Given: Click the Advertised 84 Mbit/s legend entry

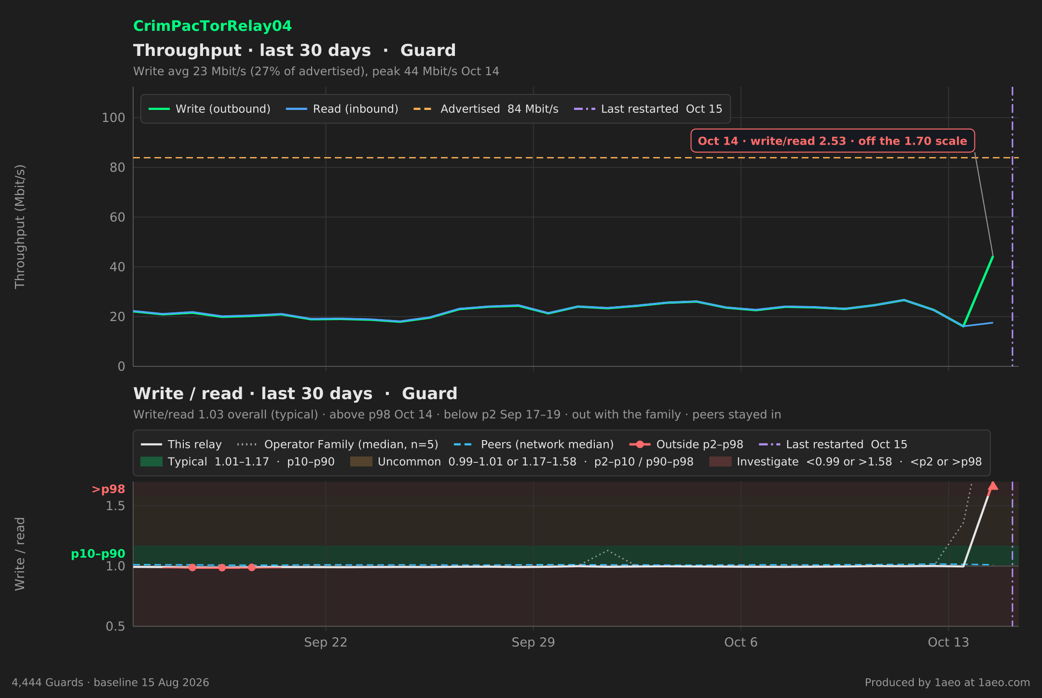Looking at the screenshot, I should click(x=486, y=109).
